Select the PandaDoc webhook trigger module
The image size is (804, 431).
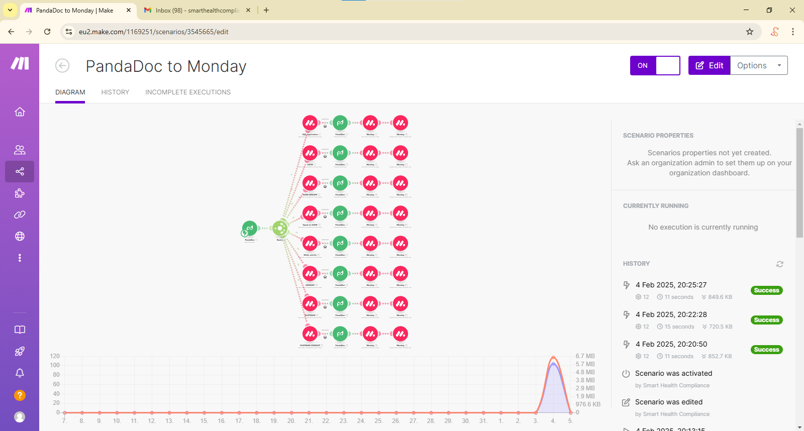[250, 229]
